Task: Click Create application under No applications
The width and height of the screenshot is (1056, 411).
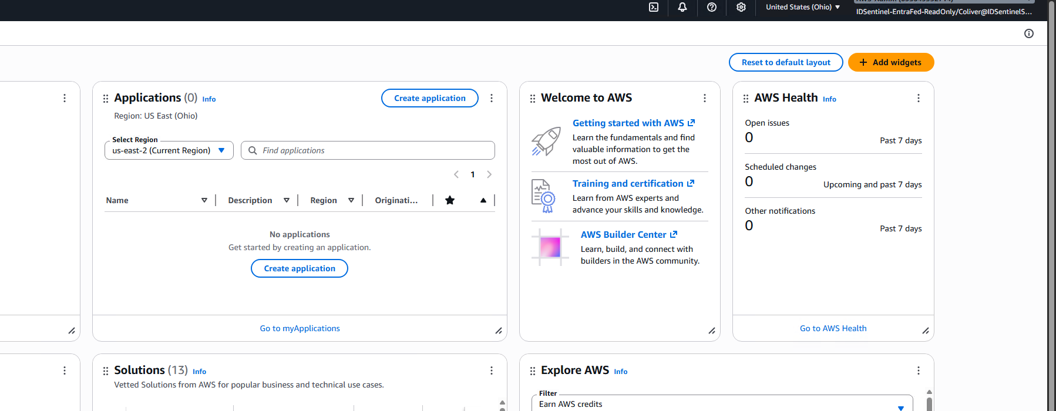Action: pos(300,268)
